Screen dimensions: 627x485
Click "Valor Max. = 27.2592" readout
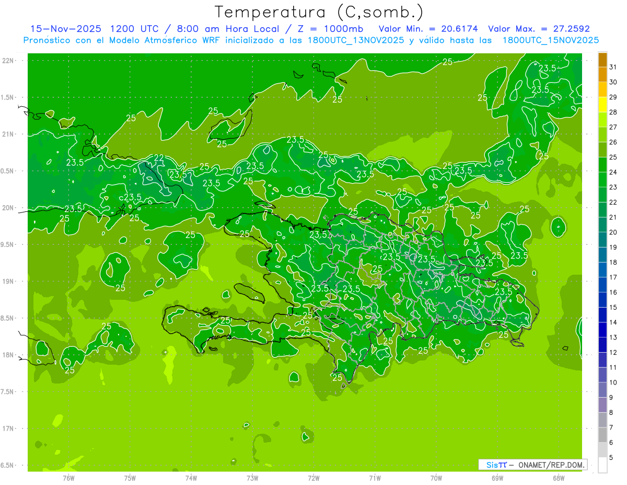(539, 29)
